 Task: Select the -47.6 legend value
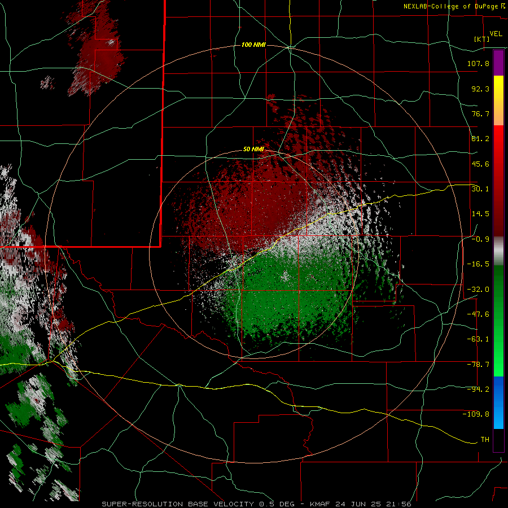[x=478, y=314]
